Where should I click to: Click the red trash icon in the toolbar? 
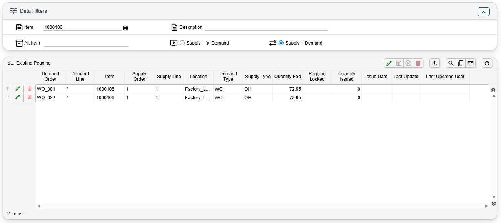[418, 63]
